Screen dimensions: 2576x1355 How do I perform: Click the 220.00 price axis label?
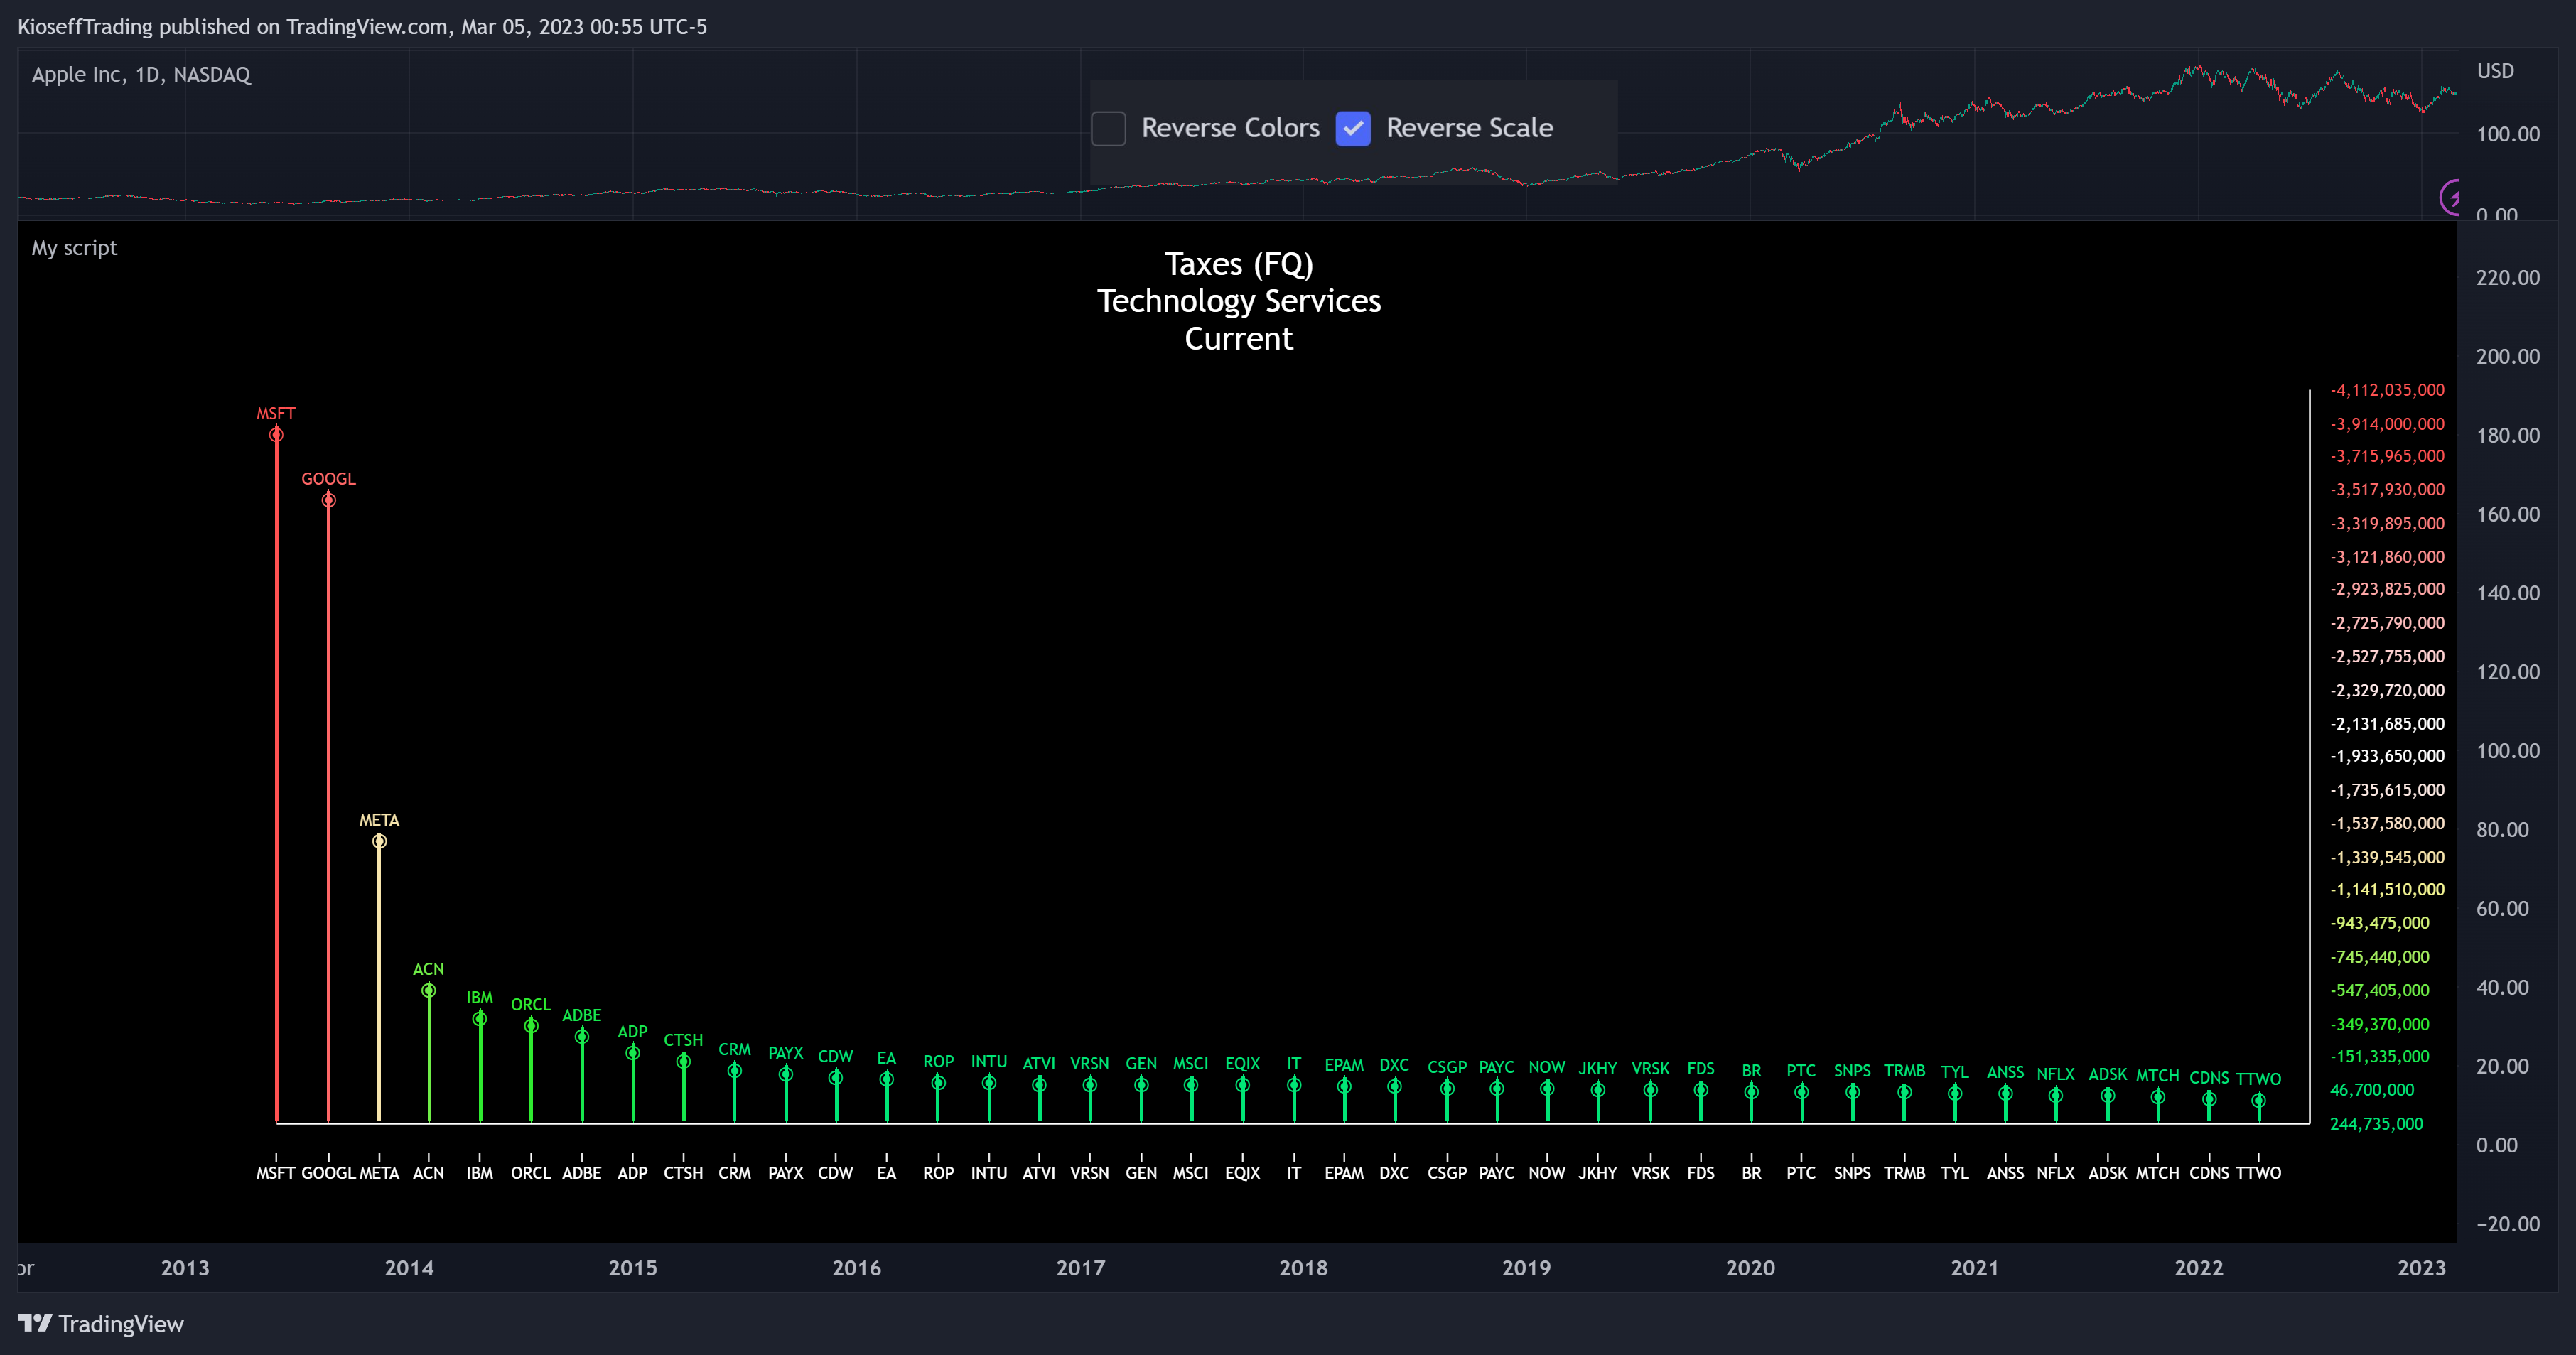(x=2508, y=278)
